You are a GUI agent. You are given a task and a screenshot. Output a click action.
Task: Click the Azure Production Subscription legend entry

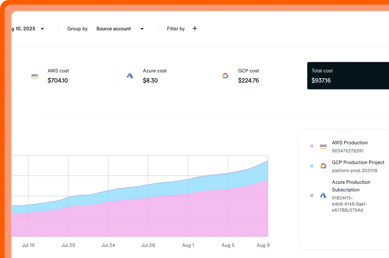coord(351,186)
